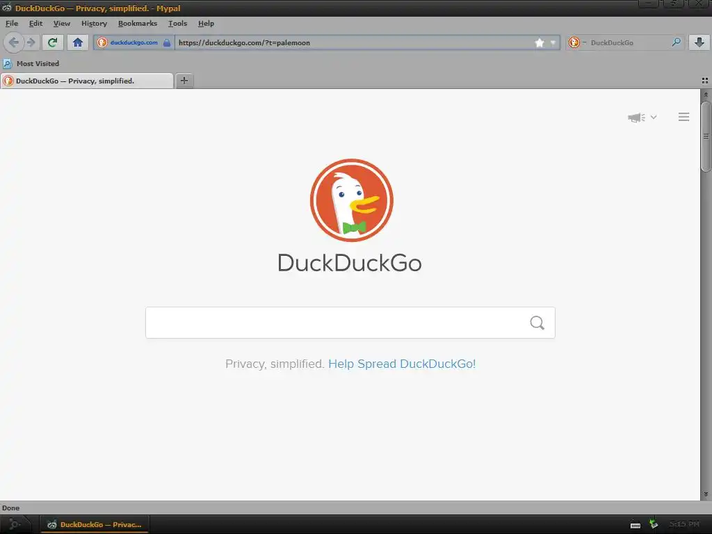Click the keyboard tray icon
712x534 pixels.
coord(636,525)
